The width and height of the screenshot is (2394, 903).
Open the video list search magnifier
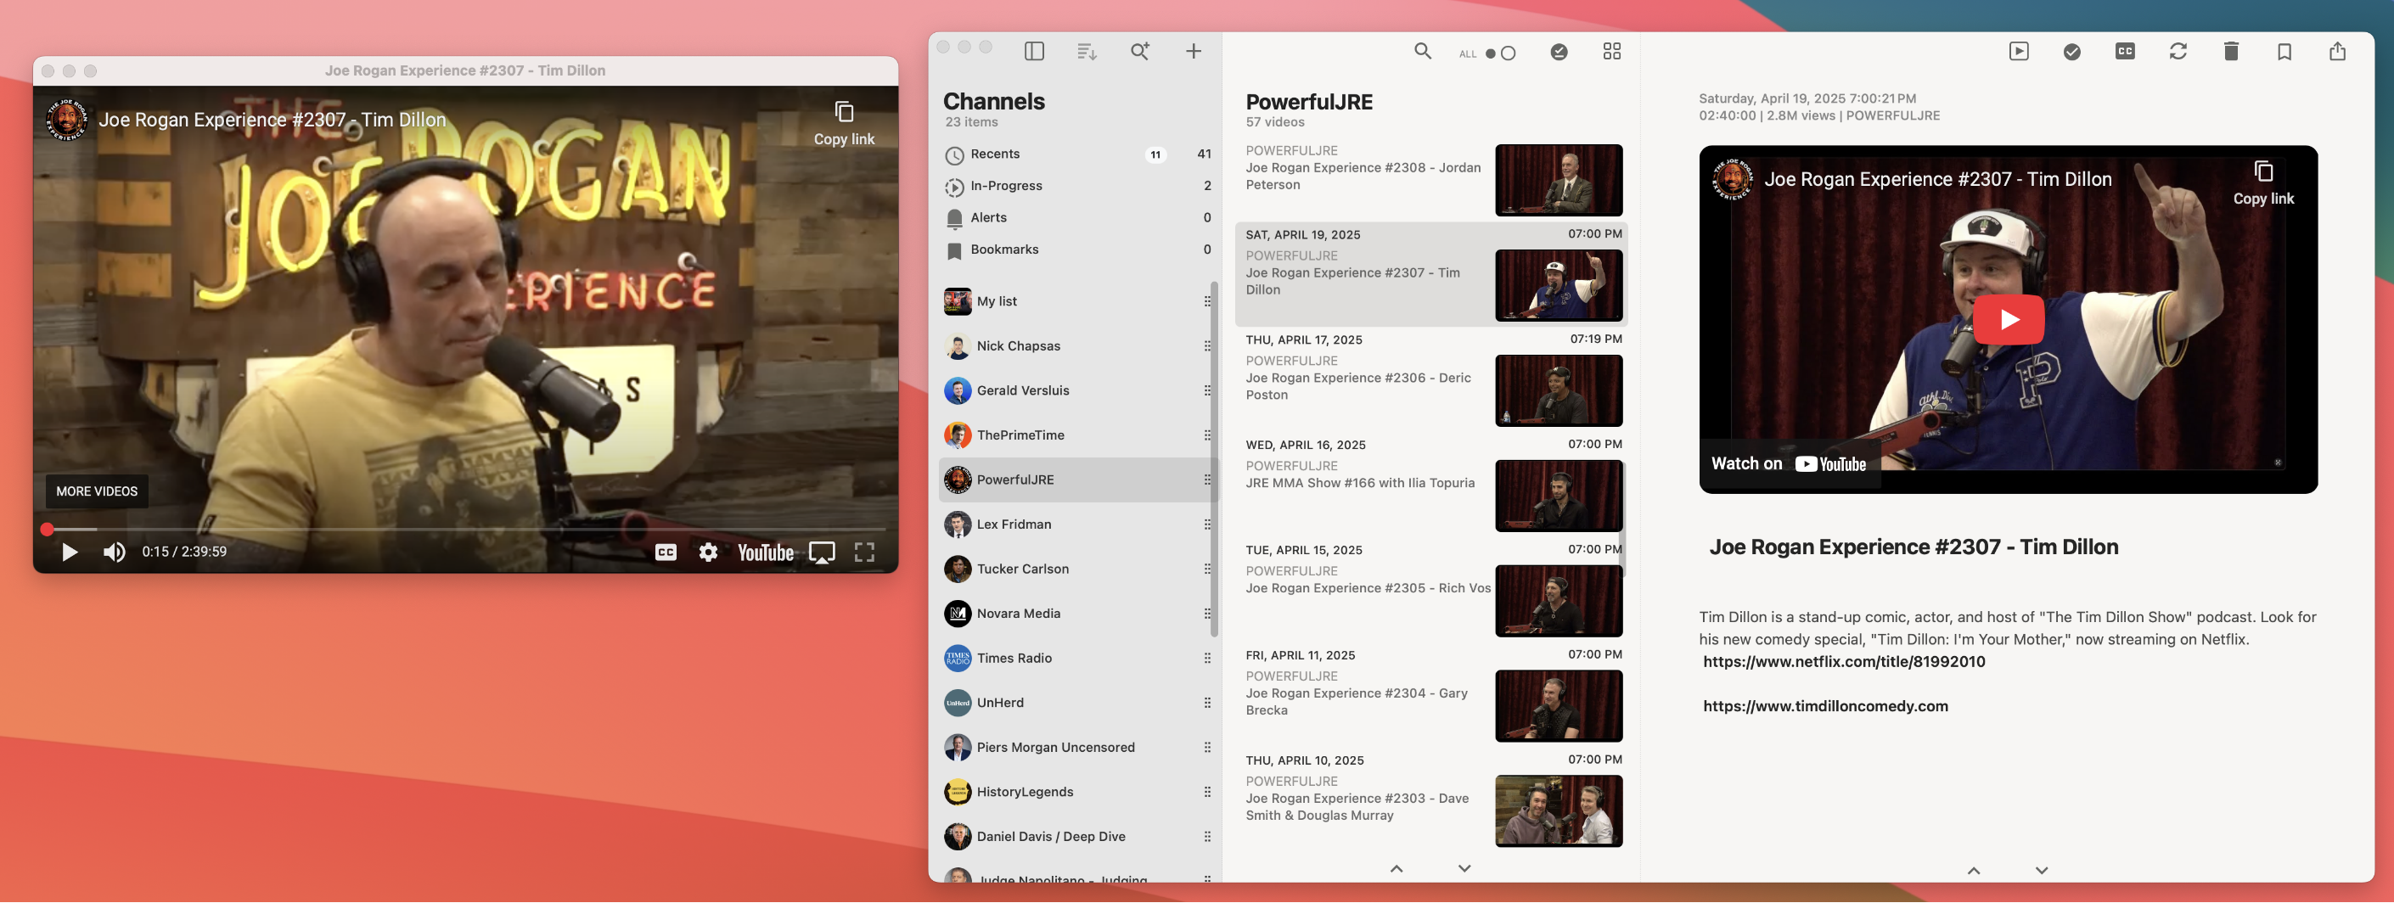tap(1422, 52)
